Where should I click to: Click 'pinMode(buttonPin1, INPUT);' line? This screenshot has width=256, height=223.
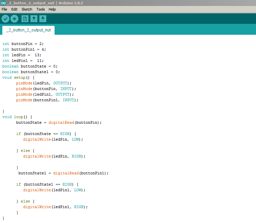click(x=47, y=100)
